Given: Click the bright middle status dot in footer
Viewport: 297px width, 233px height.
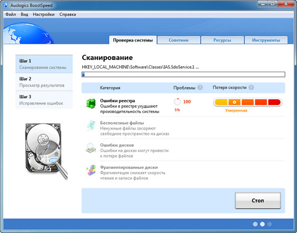Looking at the screenshot, I should click(263, 224).
